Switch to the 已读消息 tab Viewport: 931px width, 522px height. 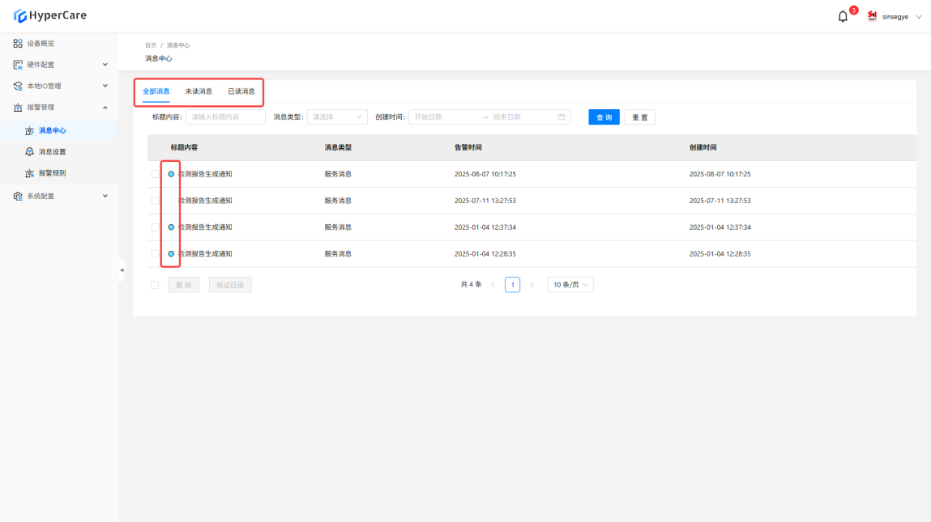point(241,91)
